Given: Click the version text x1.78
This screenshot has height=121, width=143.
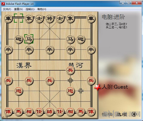Looking at the screenshot, I should coord(5,117).
